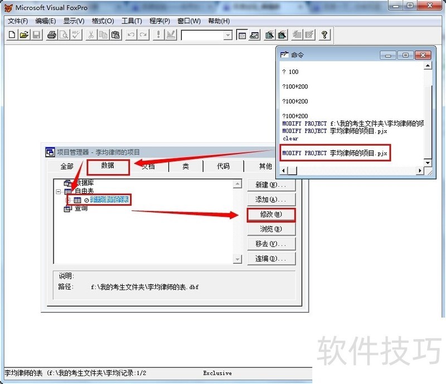Open the 显示(V) menu
This screenshot has height=384, width=446.
click(74, 21)
